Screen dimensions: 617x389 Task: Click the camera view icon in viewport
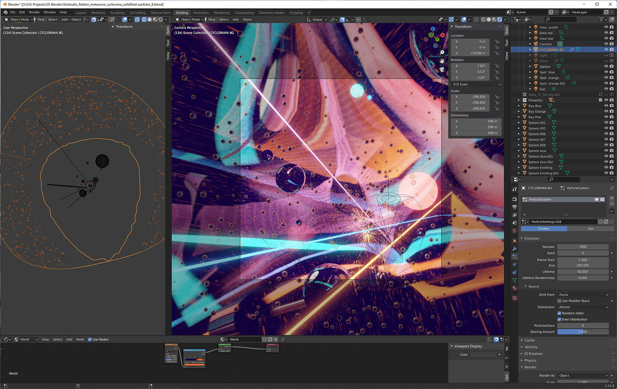[x=442, y=69]
